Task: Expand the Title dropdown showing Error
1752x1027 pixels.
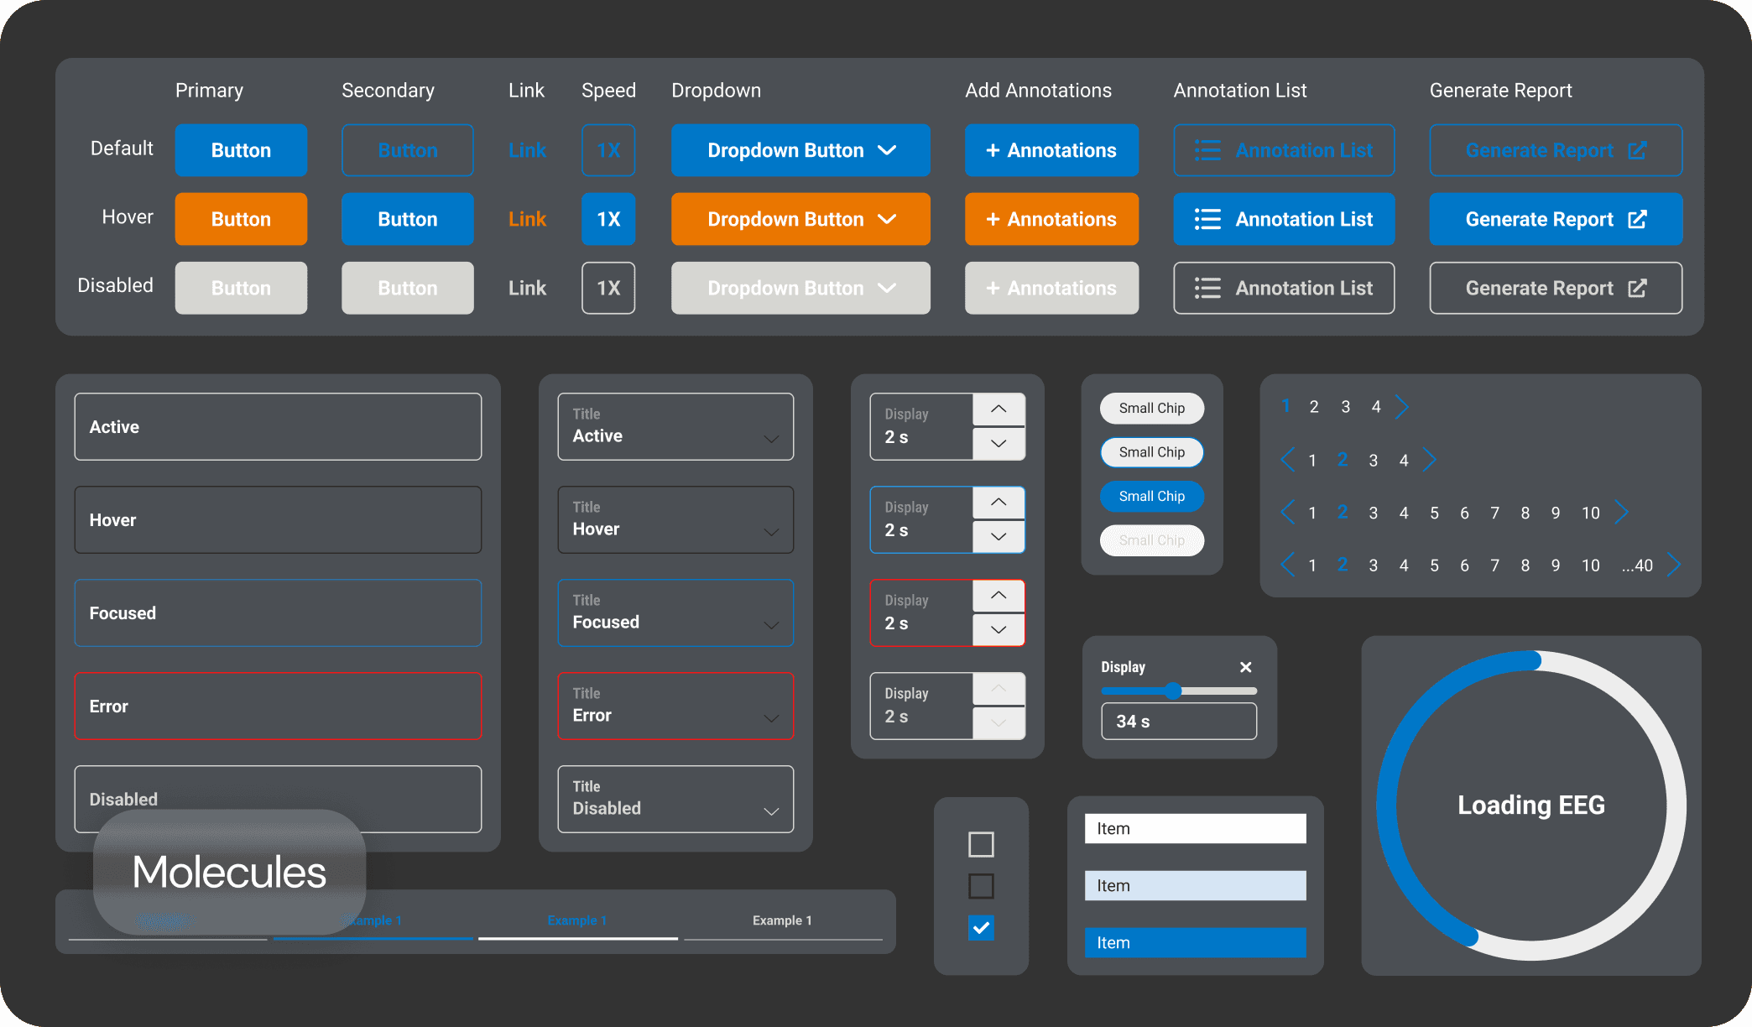Action: (x=675, y=706)
